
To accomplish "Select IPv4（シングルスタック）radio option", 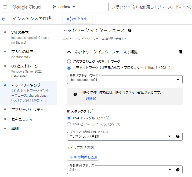I will click(x=69, y=118).
